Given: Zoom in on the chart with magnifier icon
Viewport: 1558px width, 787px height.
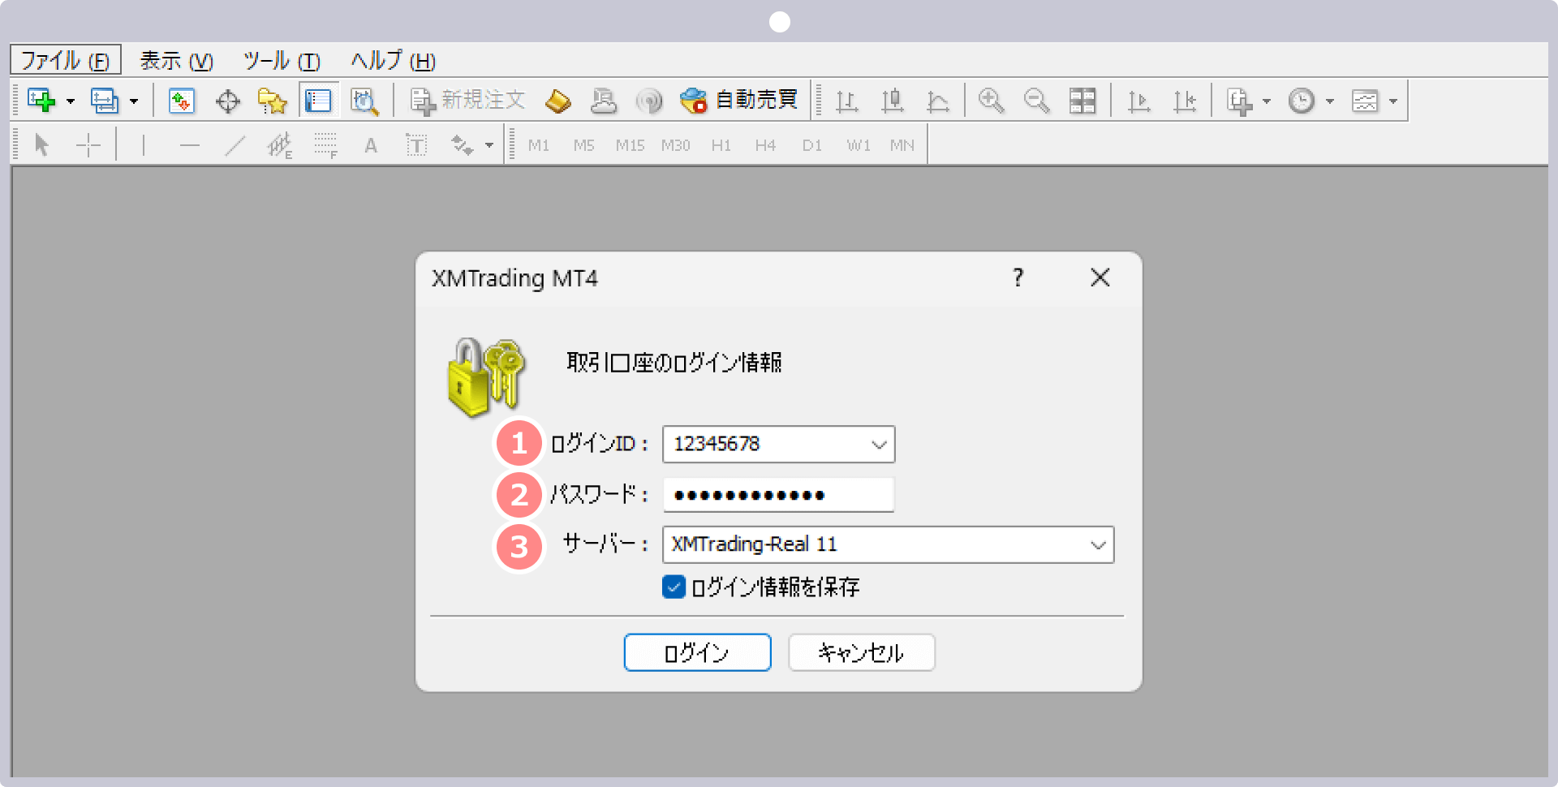Looking at the screenshot, I should click(x=990, y=100).
